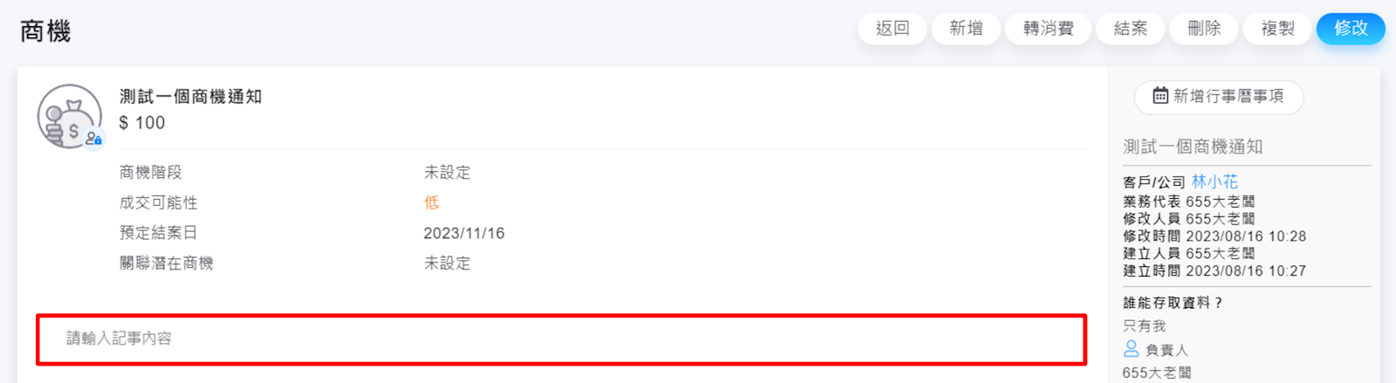1396x383 pixels.
Task: Choose 轉消費 in the top toolbar
Action: (x=1048, y=29)
